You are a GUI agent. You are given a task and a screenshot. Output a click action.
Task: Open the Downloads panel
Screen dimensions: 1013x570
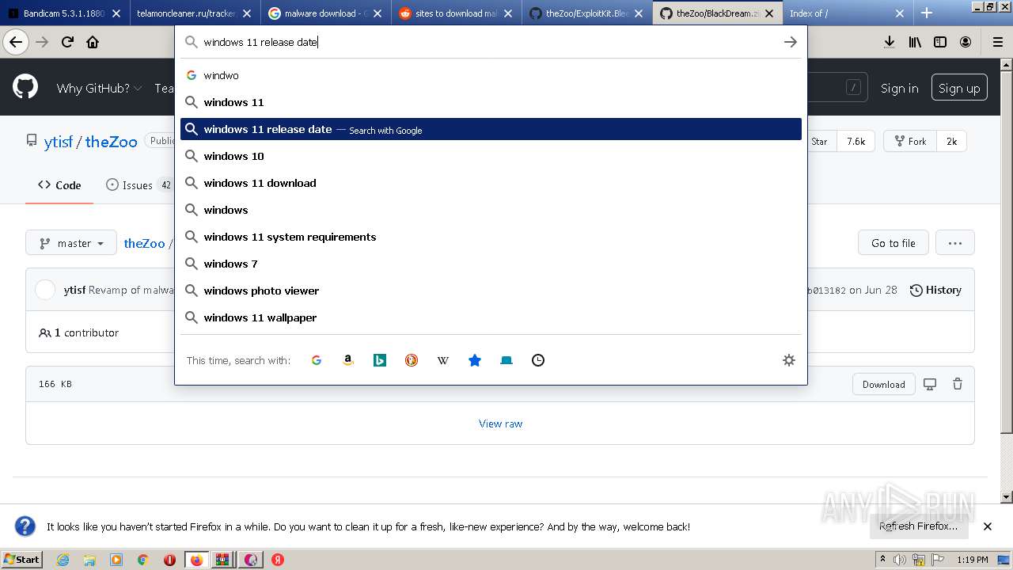point(890,42)
